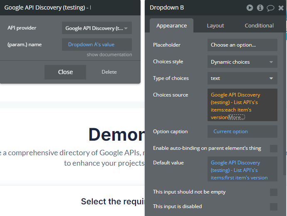Click the 'Dropdown A's value' parameter field

96,45
